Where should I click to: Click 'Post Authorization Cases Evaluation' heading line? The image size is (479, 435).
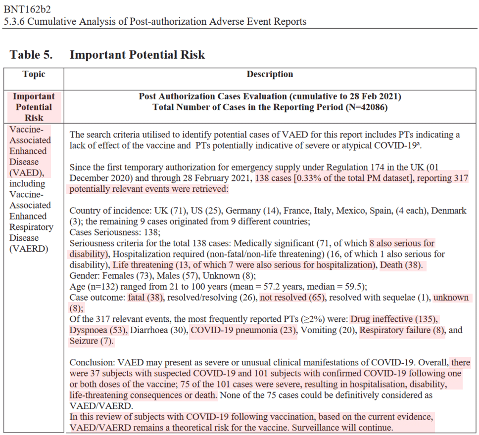pyautogui.click(x=270, y=96)
